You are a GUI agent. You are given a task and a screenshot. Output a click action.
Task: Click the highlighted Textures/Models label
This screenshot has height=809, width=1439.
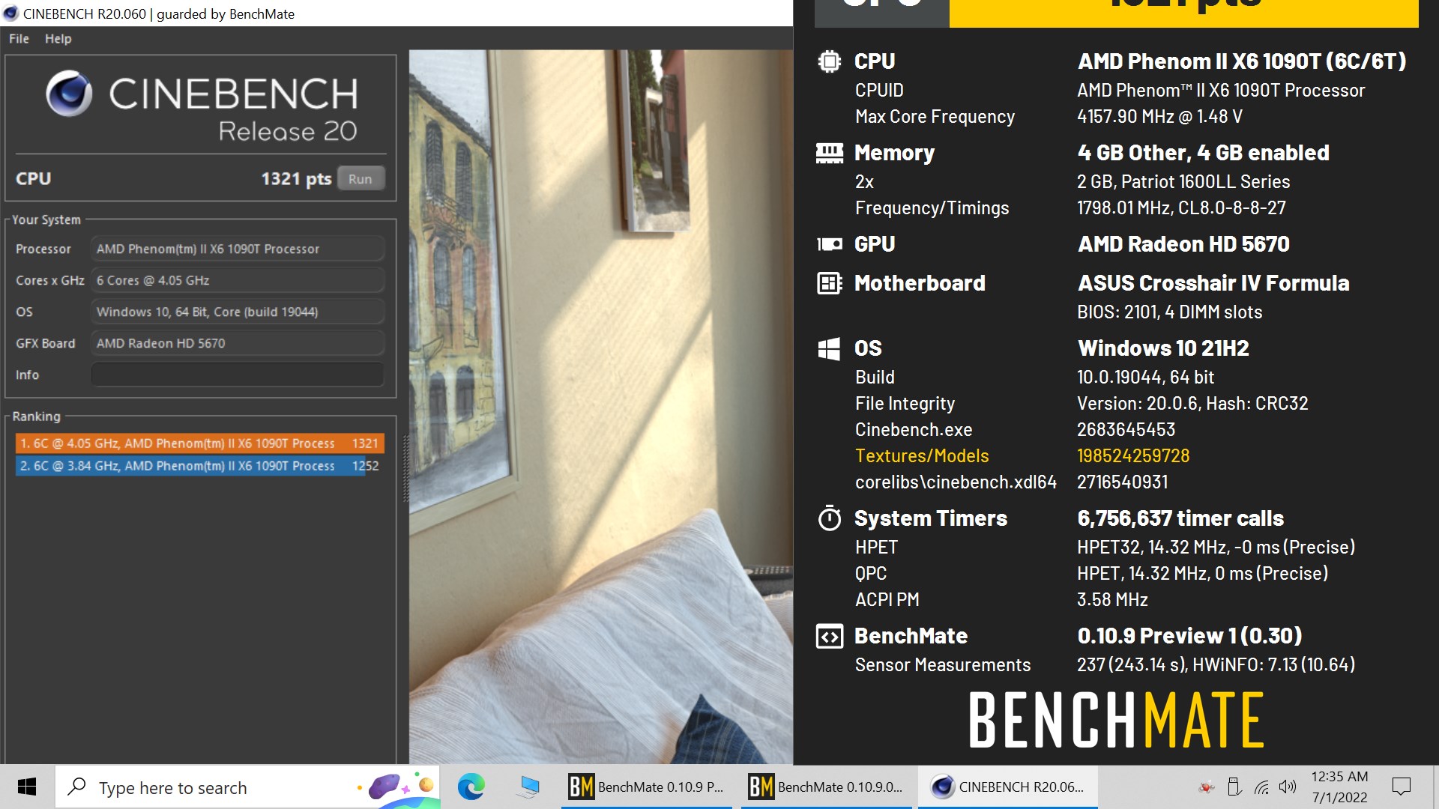[x=922, y=455]
